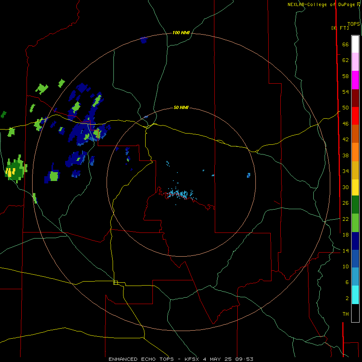Click the "34" legend value
The width and height of the screenshot is (362, 362).
346,171
